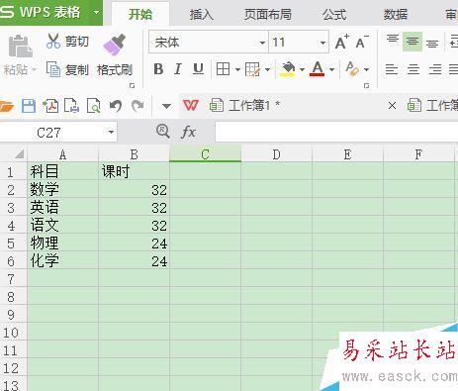Select column C header
The height and width of the screenshot is (391, 458).
(x=205, y=154)
